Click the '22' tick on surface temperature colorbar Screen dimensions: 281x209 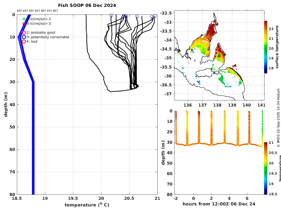[x=271, y=29]
